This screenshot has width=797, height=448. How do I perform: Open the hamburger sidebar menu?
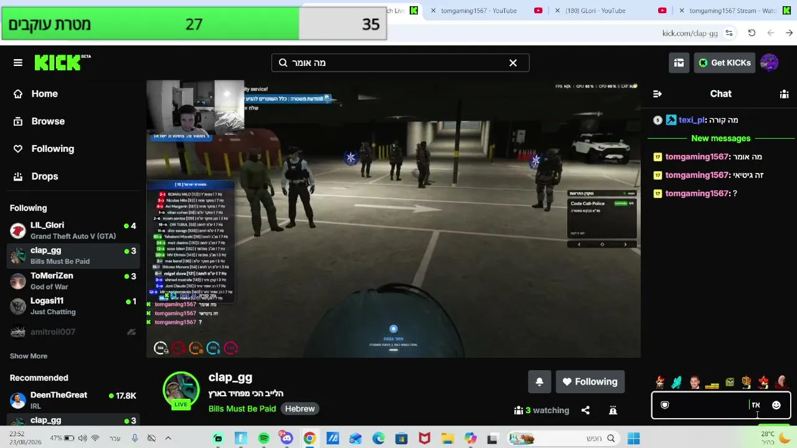click(x=18, y=63)
